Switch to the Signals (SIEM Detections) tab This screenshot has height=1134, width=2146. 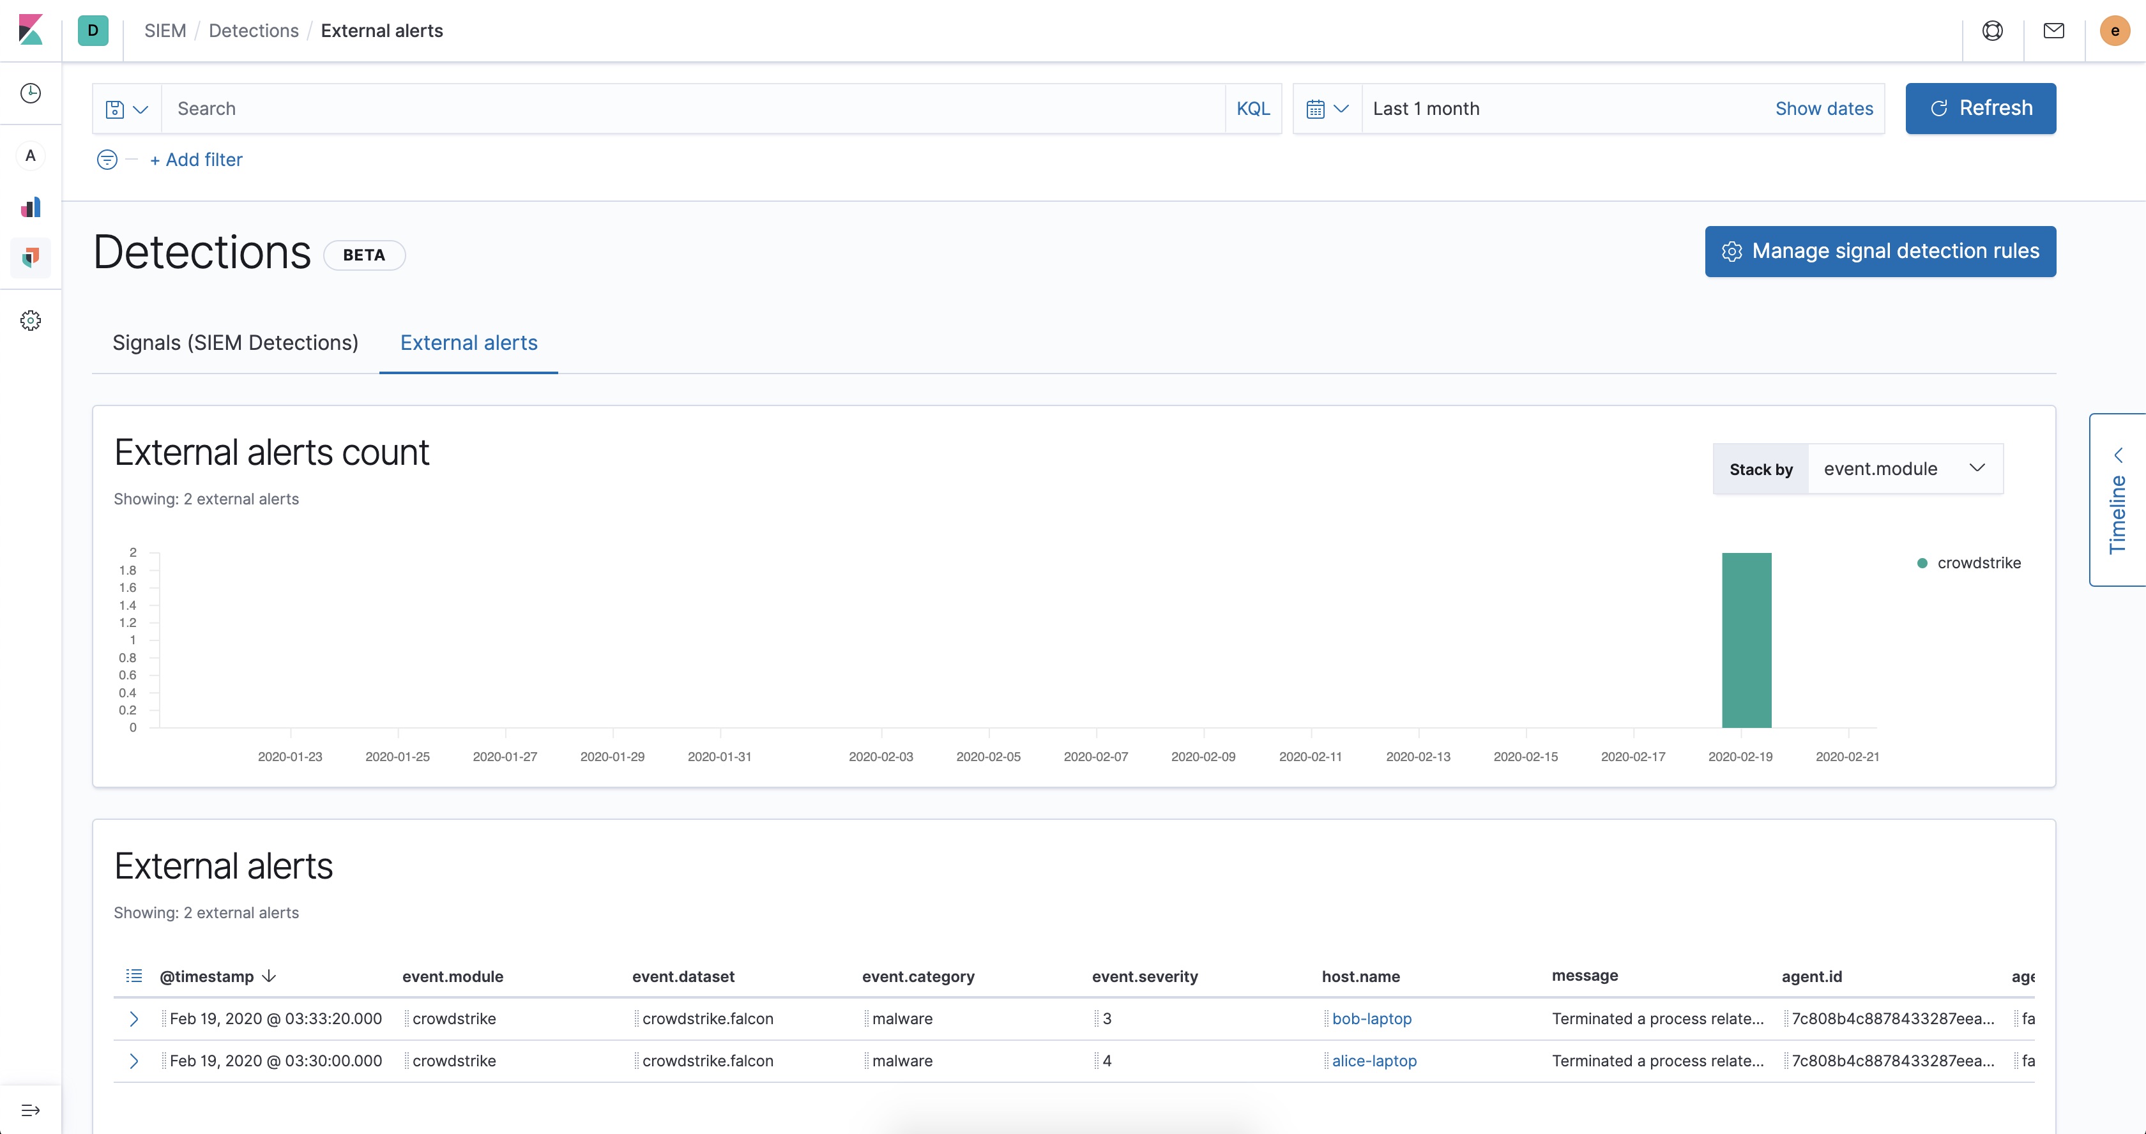(x=235, y=342)
